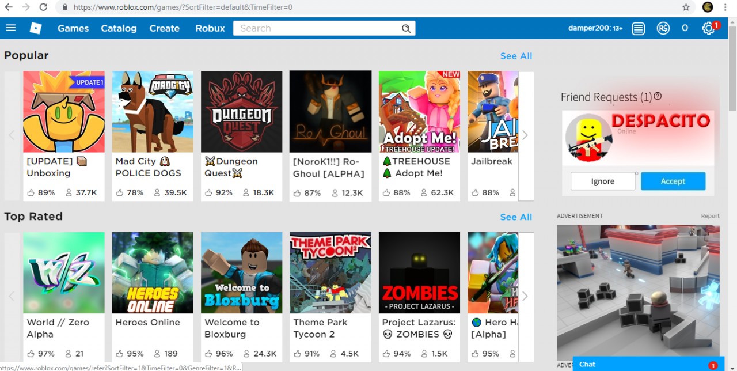
Task: Open Jailbreak game thumbnail
Action: click(x=493, y=112)
